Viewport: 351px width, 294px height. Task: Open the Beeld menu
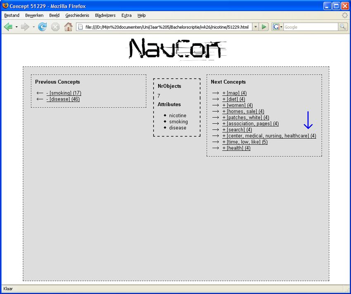point(55,15)
